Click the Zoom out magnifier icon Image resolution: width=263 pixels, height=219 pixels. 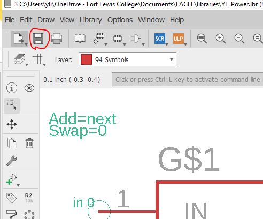click(239, 39)
